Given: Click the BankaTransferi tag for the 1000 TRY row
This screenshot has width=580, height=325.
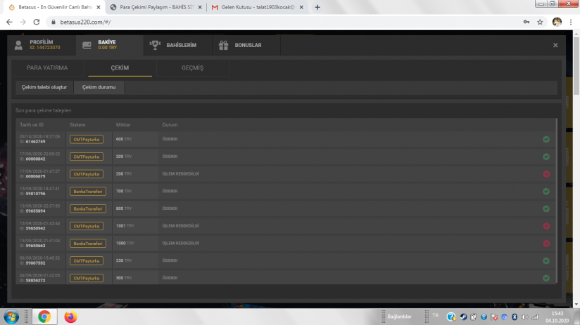Looking at the screenshot, I should 88,244.
